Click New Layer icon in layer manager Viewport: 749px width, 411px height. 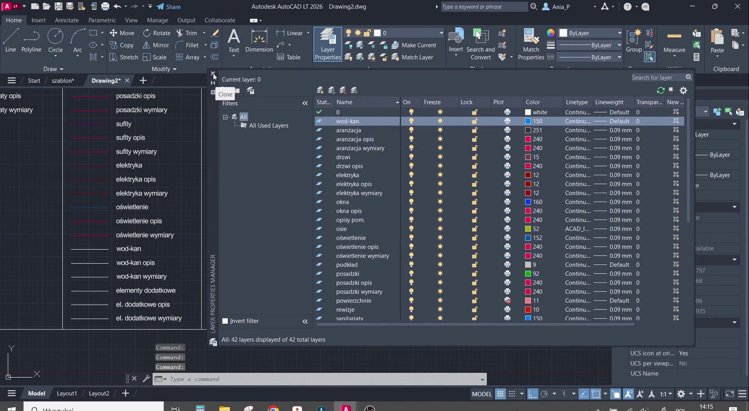click(320, 90)
